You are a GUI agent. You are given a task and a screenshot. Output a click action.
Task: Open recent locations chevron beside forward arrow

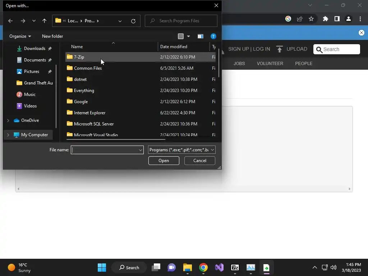pos(34,21)
